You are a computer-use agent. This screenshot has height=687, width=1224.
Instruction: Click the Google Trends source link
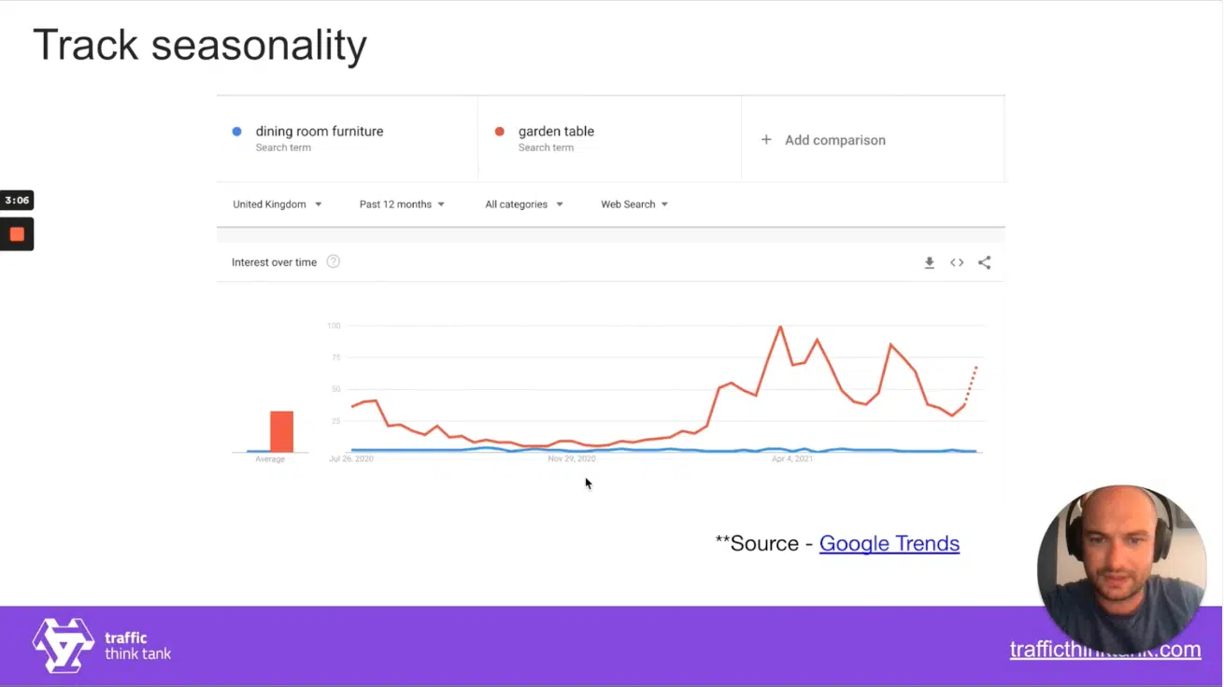coord(889,543)
